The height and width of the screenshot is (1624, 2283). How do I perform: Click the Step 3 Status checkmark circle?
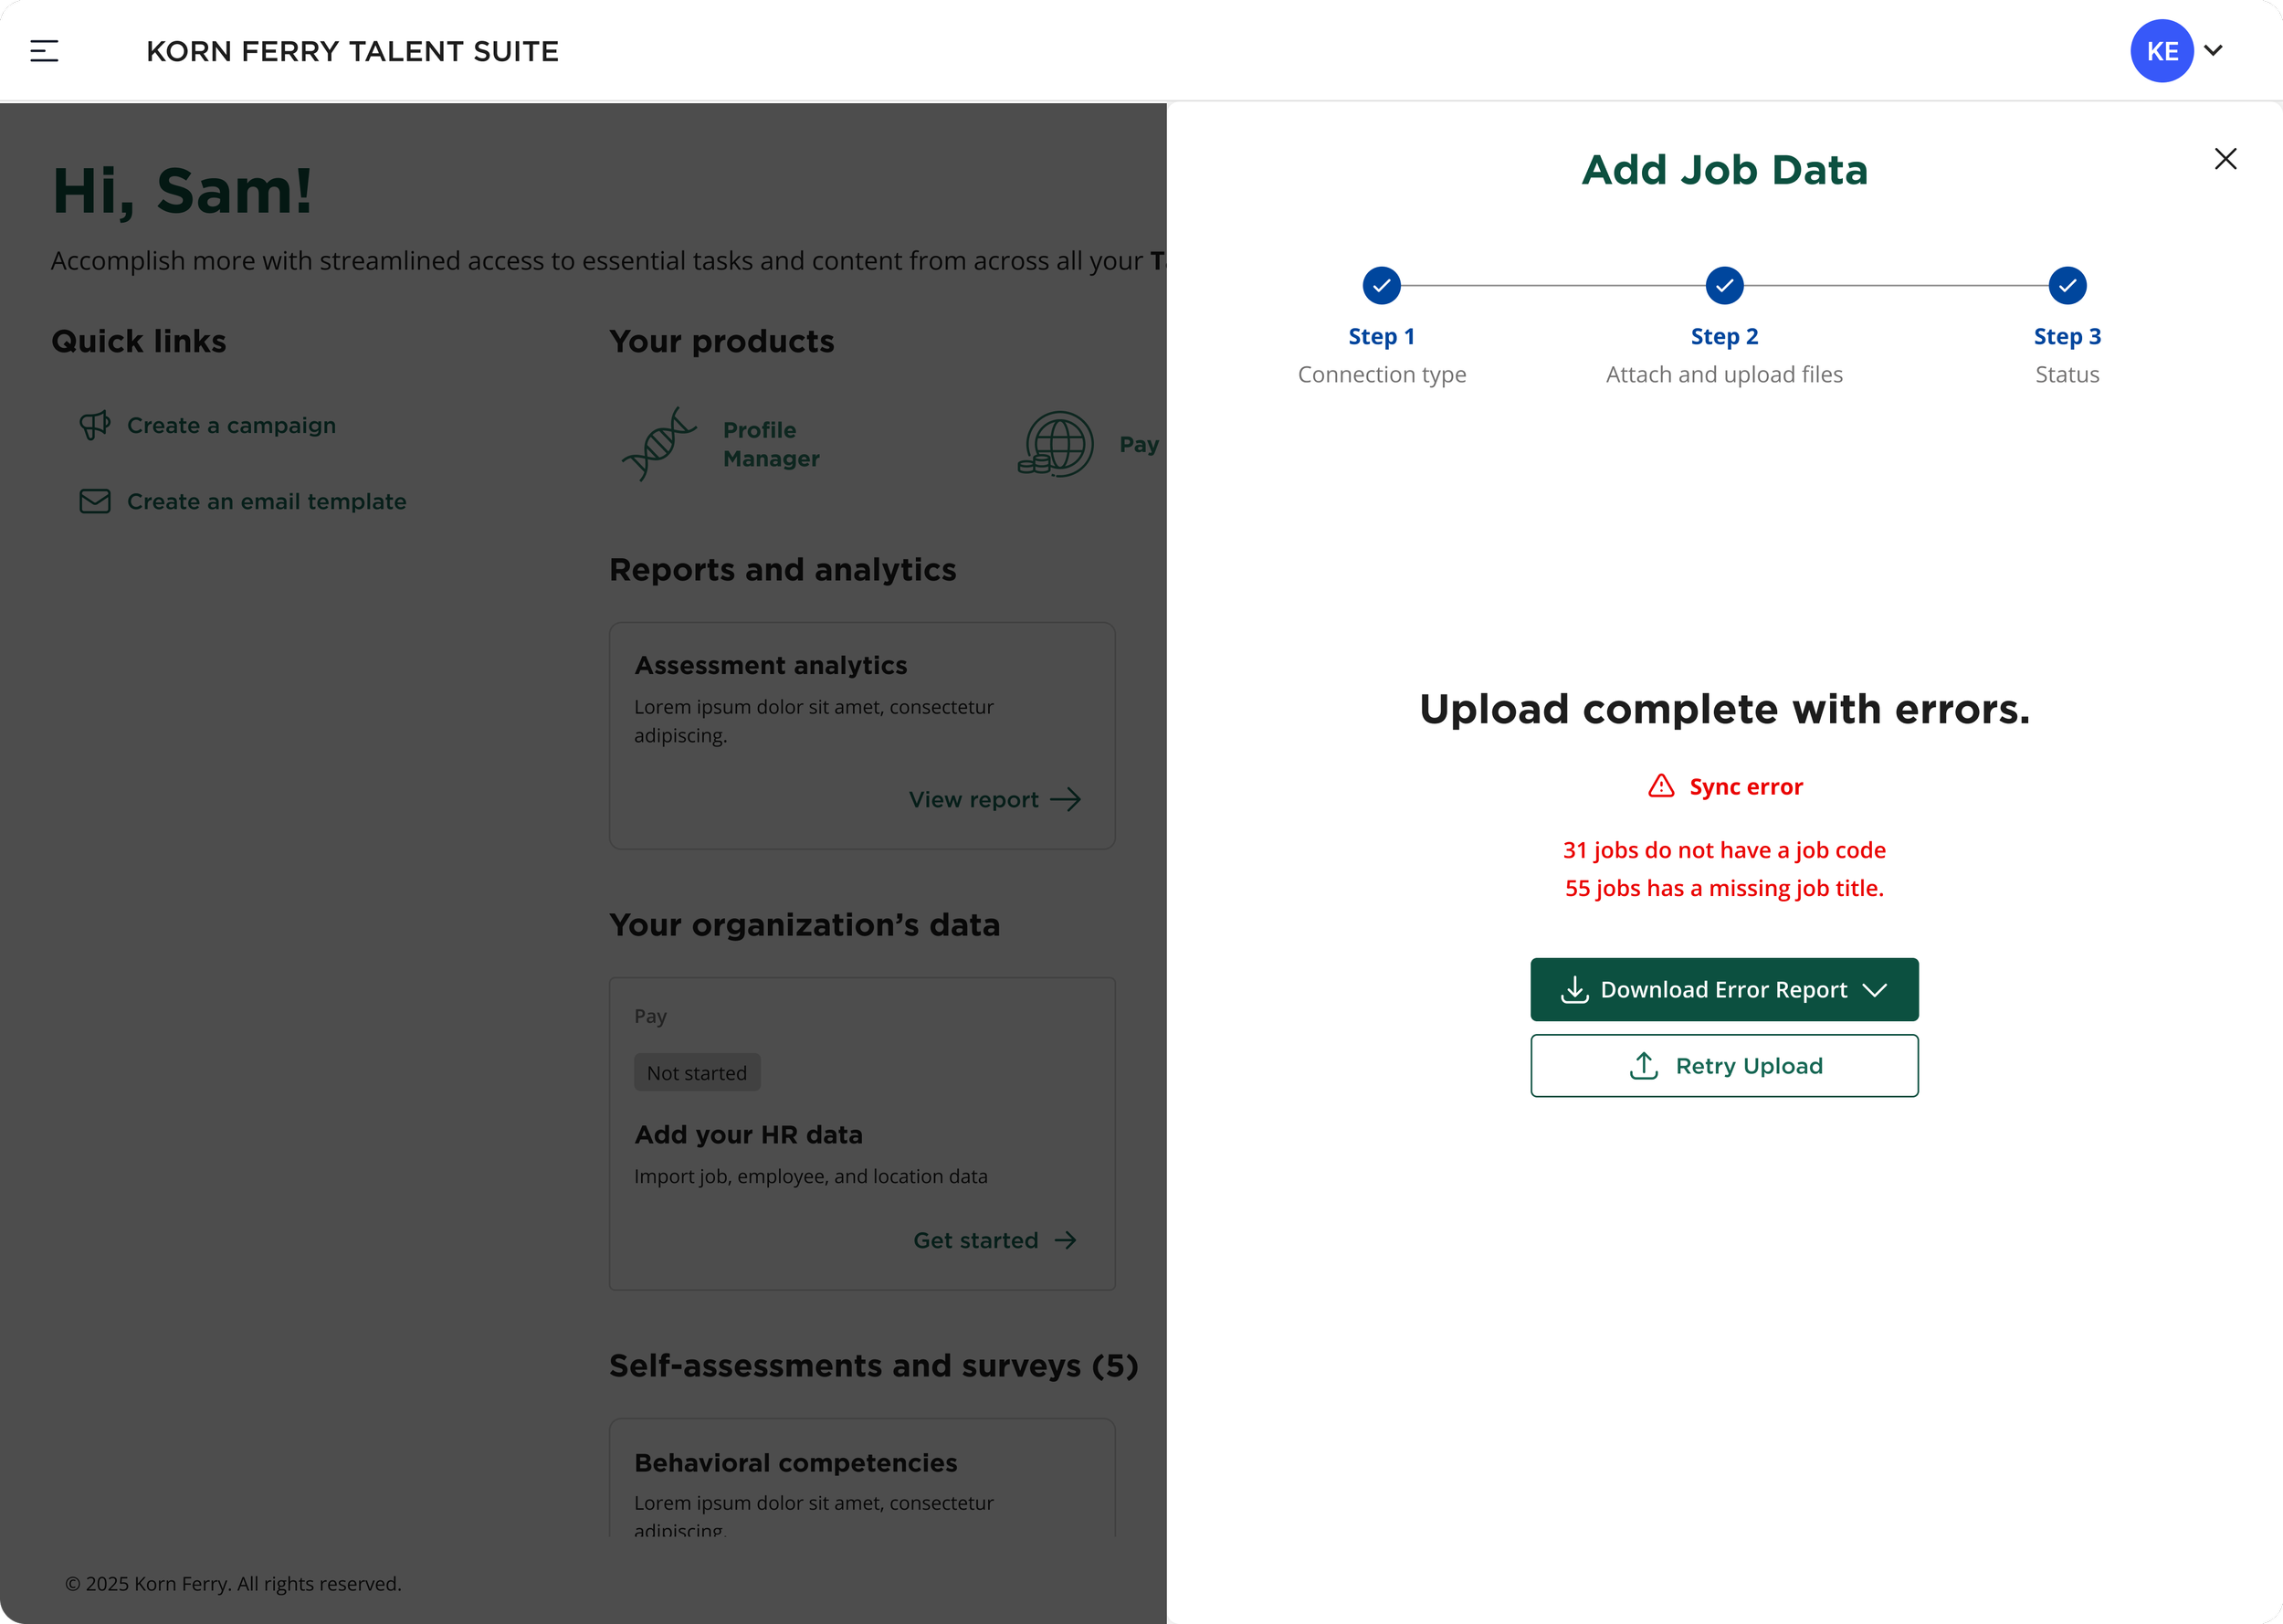pyautogui.click(x=2067, y=285)
